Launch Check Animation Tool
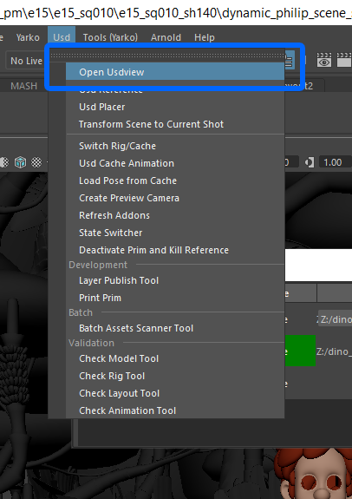 [x=175, y=410]
